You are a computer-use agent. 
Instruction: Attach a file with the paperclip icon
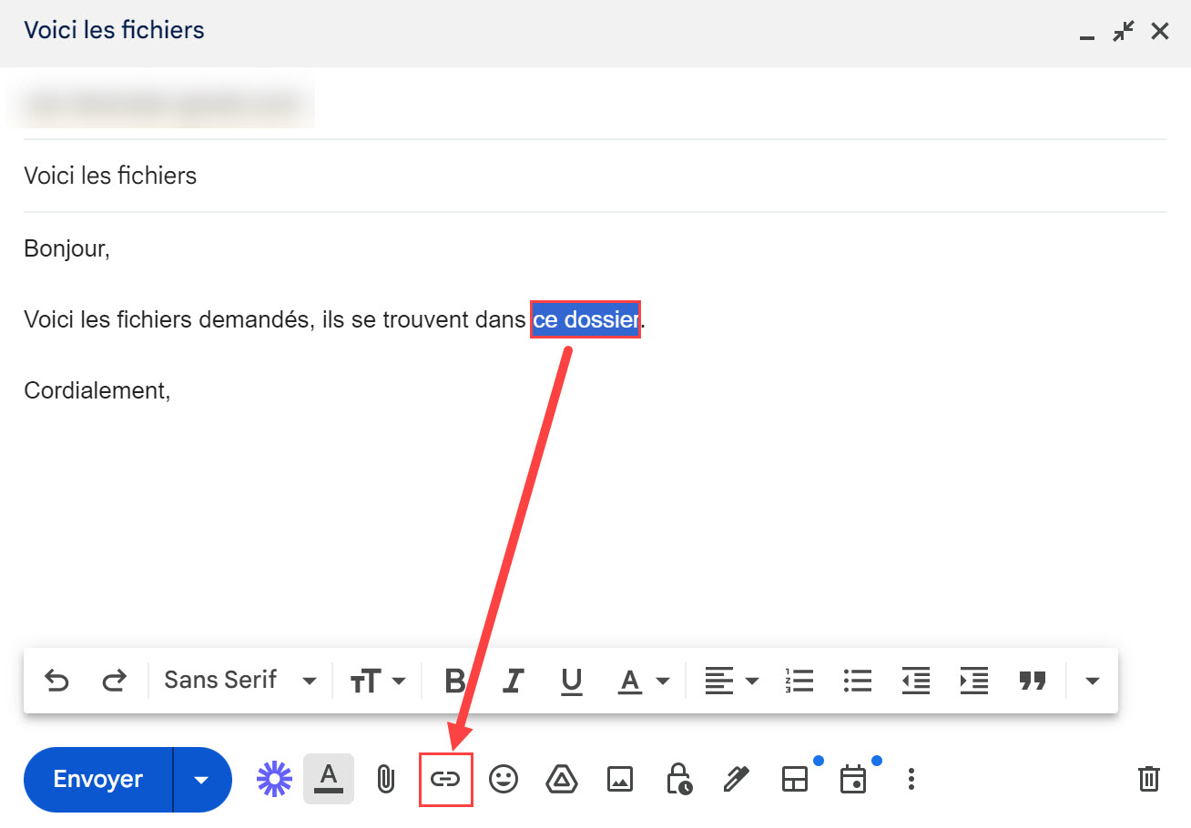pyautogui.click(x=386, y=779)
